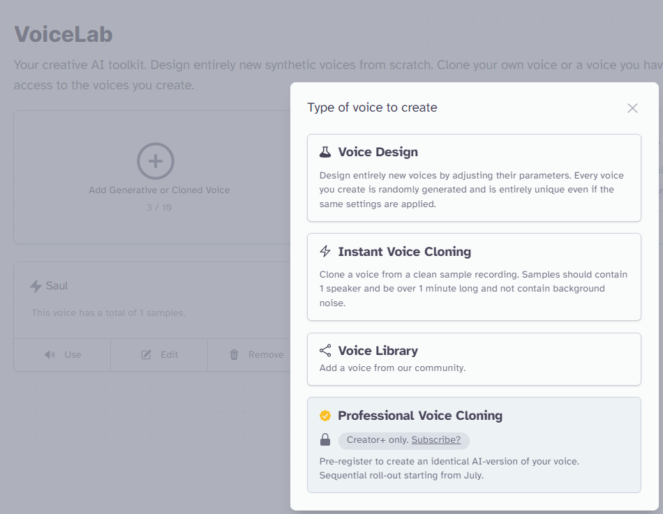Viewport: 663px width, 514px height.
Task: Use the Saul voice
Action: (x=62, y=355)
